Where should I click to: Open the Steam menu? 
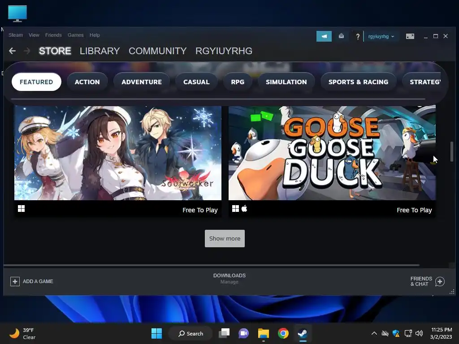pos(16,35)
